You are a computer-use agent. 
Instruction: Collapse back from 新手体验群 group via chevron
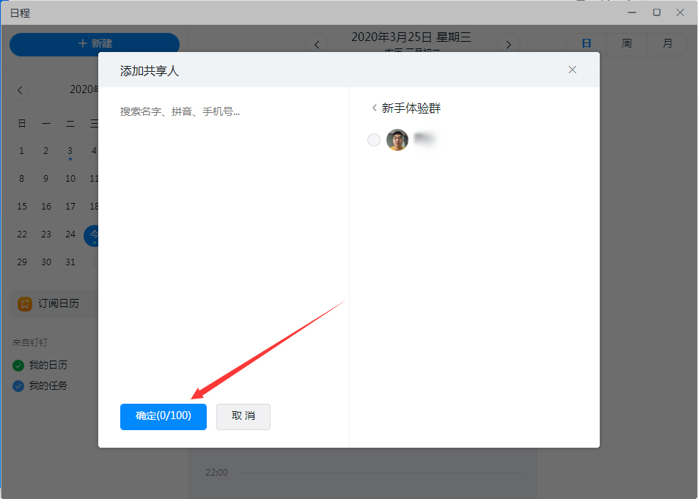(x=375, y=106)
